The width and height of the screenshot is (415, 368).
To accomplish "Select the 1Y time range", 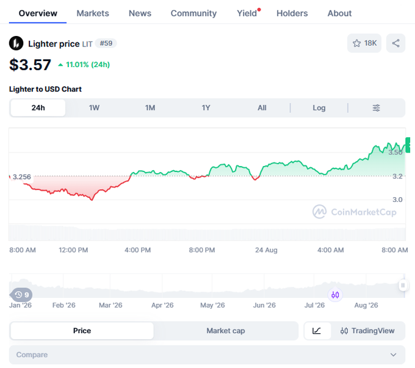I will [206, 108].
